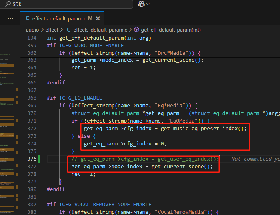Viewport: 280px width, 215px height.
Task: Expand the Copilot dropdown chevron
Action: click(x=148, y=4)
